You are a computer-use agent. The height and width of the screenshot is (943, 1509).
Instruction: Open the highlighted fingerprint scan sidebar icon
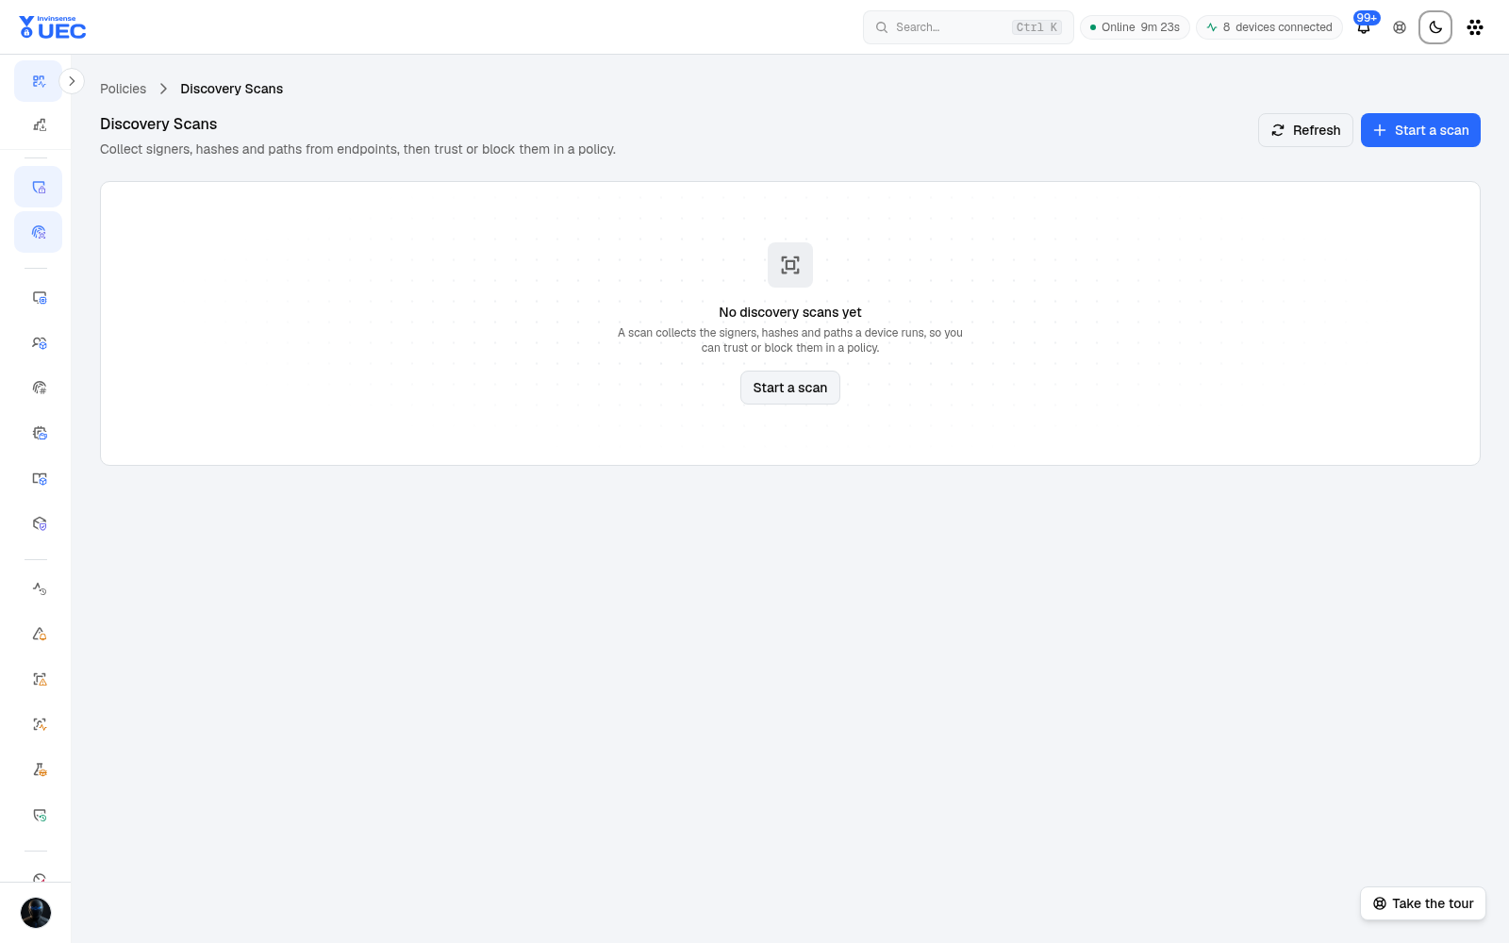pos(39,232)
